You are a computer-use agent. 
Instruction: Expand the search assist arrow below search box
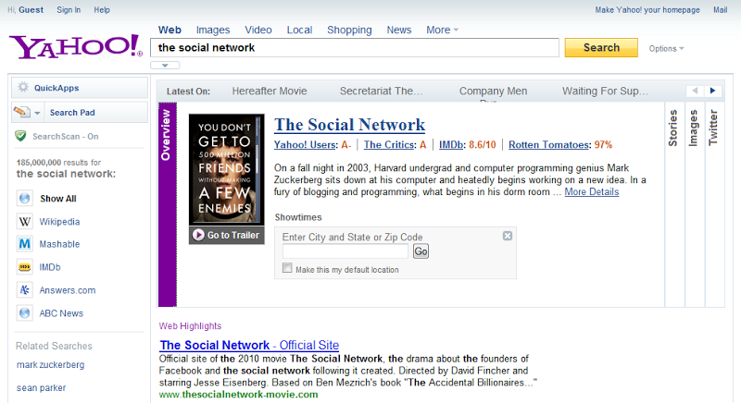click(165, 65)
